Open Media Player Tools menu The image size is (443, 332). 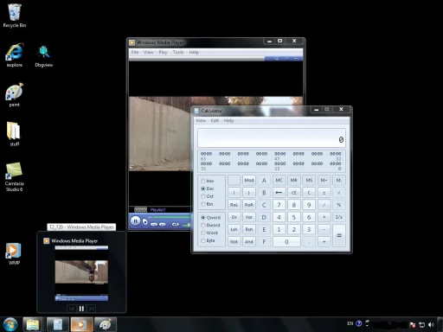(x=178, y=52)
